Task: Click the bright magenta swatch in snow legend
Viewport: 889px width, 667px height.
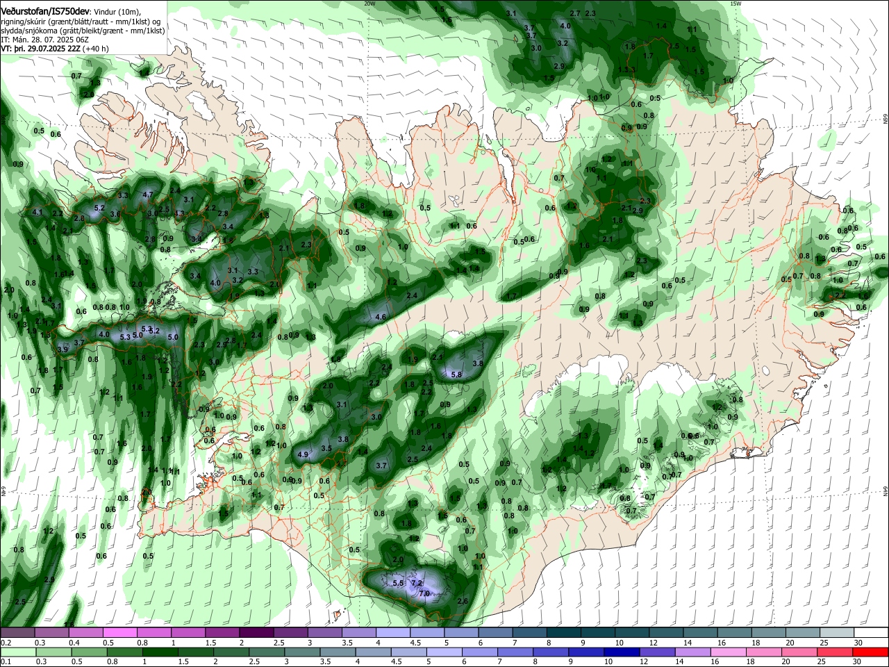Action: pos(120,633)
